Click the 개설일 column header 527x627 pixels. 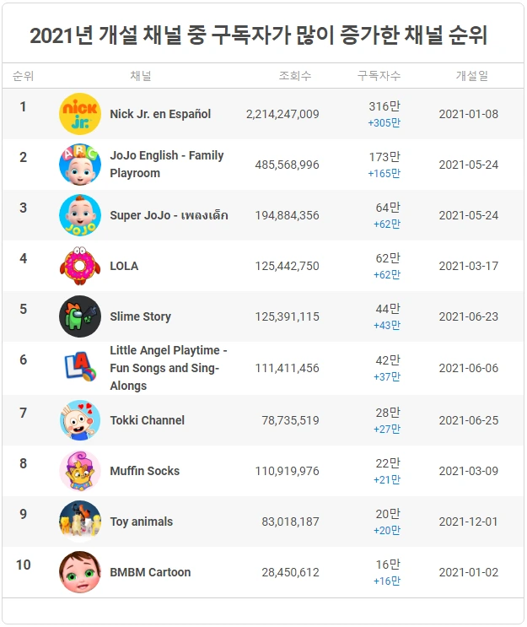tap(472, 76)
